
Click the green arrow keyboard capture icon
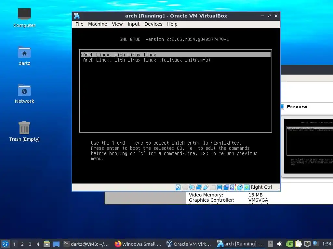tap(247, 187)
